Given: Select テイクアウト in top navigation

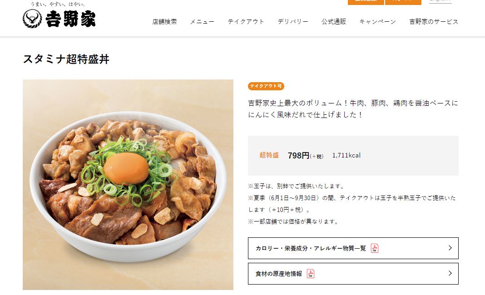Looking at the screenshot, I should [x=246, y=22].
